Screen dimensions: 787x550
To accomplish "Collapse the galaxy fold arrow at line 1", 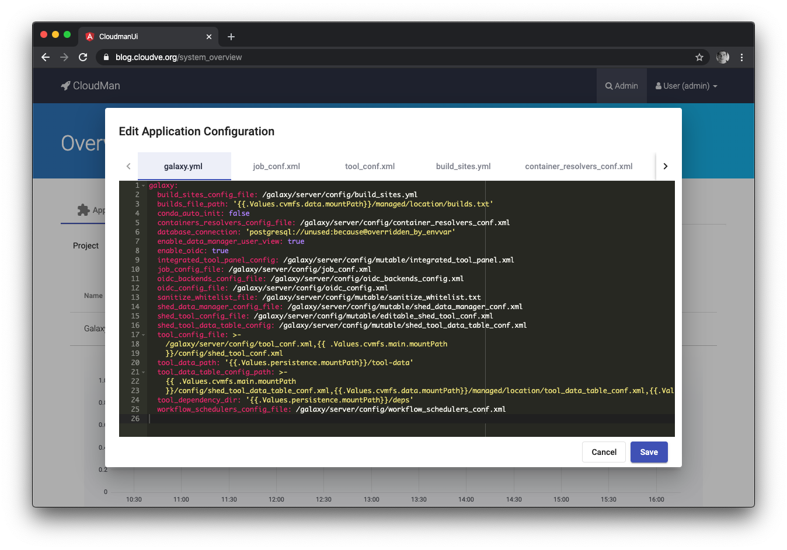I will coord(144,185).
